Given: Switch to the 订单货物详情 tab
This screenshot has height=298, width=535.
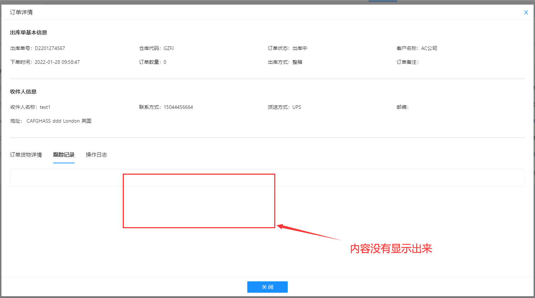Looking at the screenshot, I should point(26,155).
